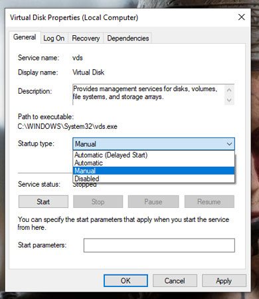Image resolution: width=259 pixels, height=299 pixels.
Task: Click the greyed-out Resume button
Action: pos(209,201)
